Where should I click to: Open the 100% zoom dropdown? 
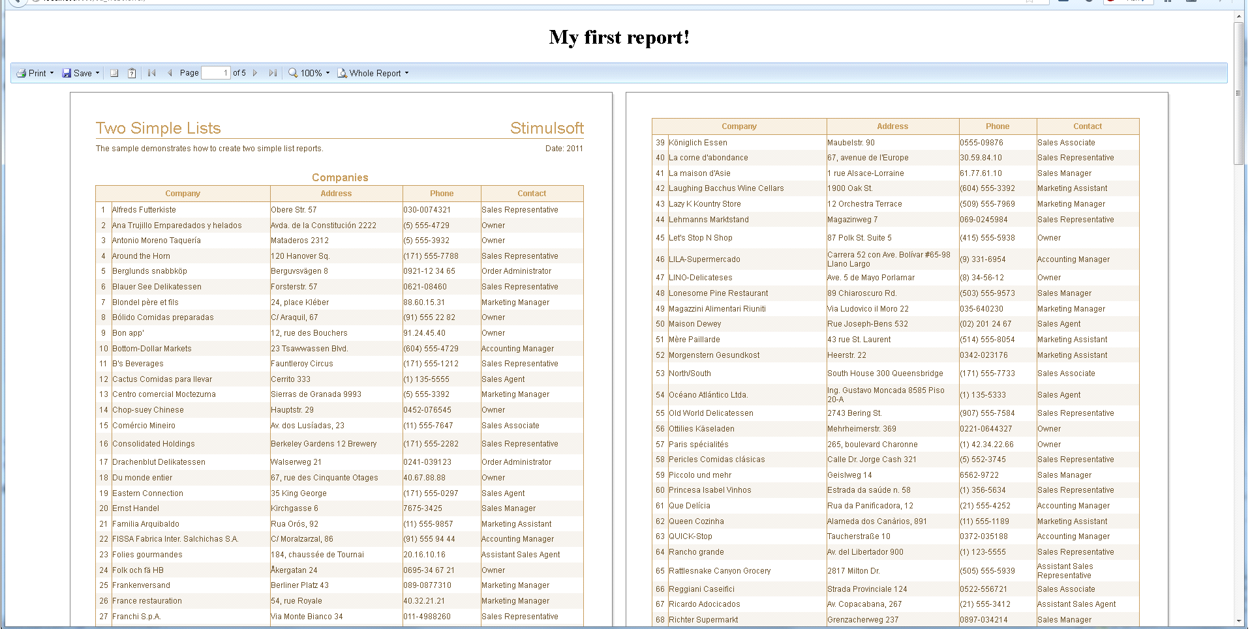(x=309, y=73)
